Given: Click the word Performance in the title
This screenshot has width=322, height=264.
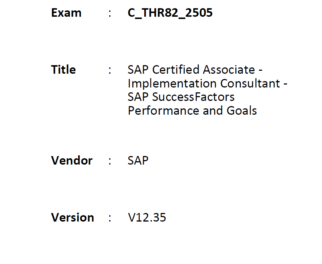Looking at the screenshot, I should click(164, 111).
